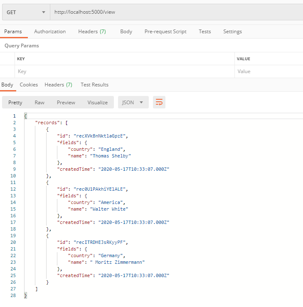Click the Key input field
The image size is (303, 307).
125,71
